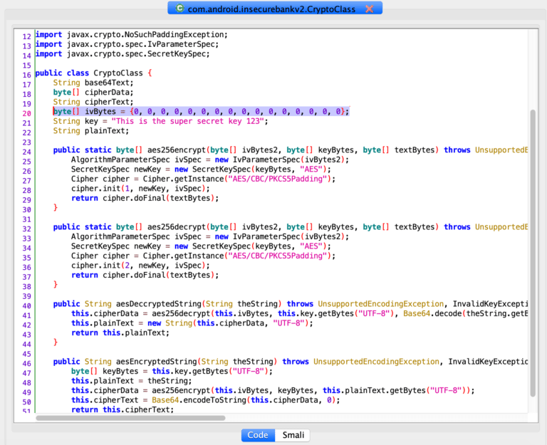547x445 pixels.
Task: Switch to the Code view tab
Action: click(x=258, y=435)
